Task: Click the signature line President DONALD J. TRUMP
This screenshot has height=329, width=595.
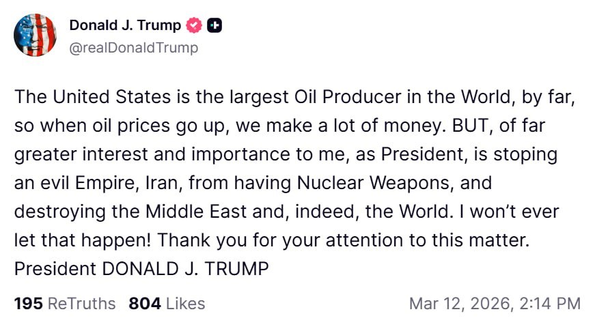Action: pos(141,269)
